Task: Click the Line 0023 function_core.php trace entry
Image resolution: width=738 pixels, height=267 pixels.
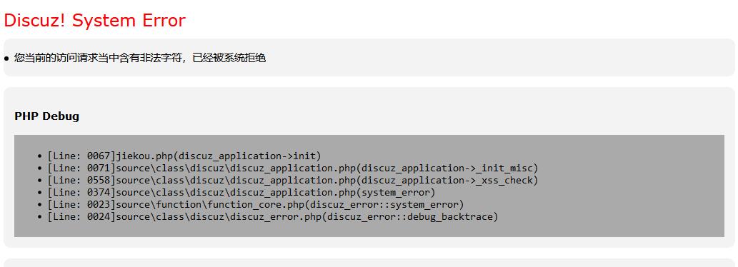Action: coord(256,204)
